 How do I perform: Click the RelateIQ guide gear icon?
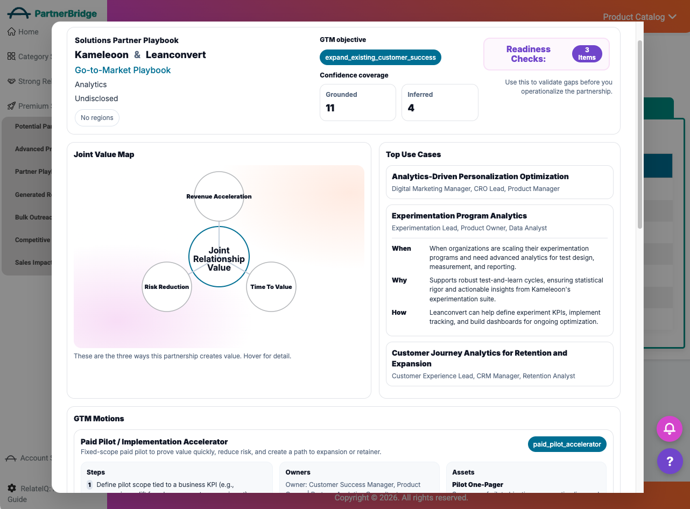tap(12, 489)
